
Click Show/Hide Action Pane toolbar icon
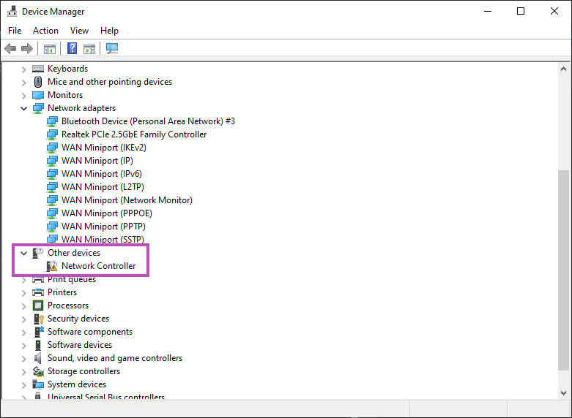89,48
